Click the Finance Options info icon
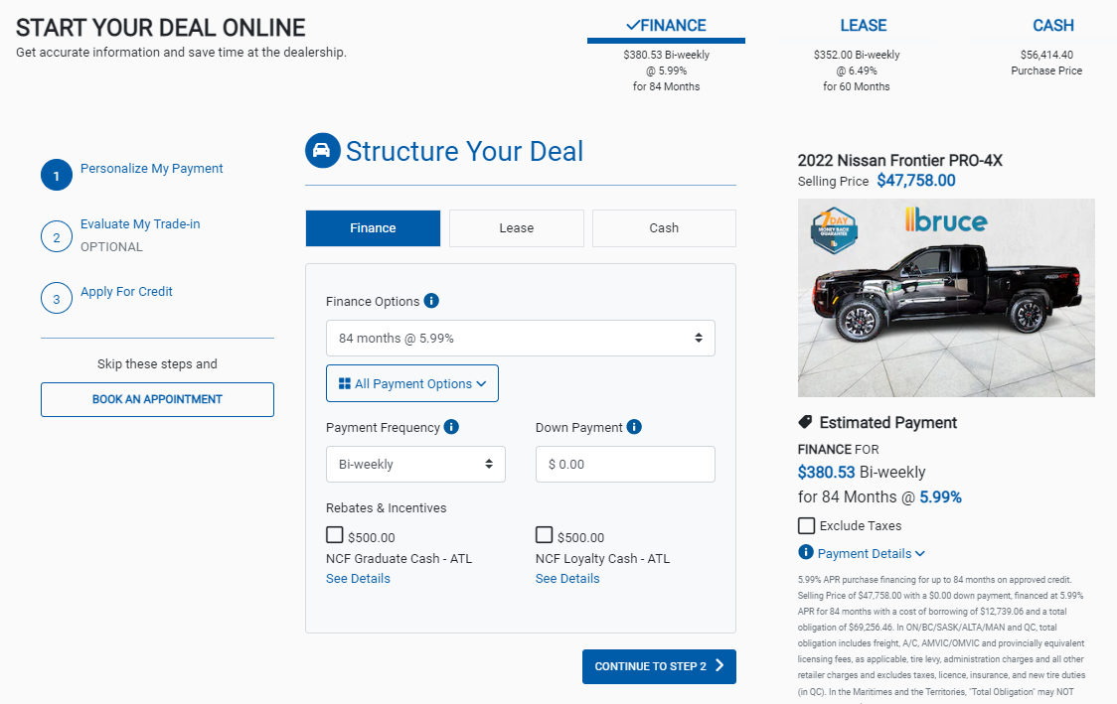Screen dimensions: 1117x704 (x=431, y=301)
